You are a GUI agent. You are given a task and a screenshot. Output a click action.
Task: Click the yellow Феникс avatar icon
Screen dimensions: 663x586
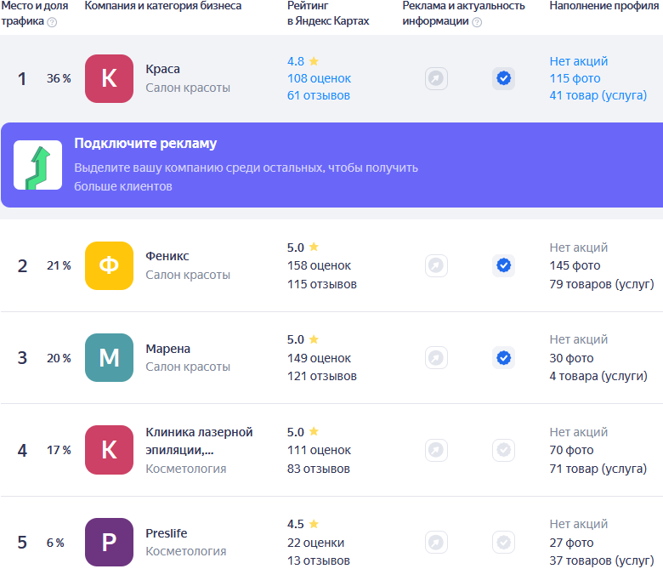point(109,265)
